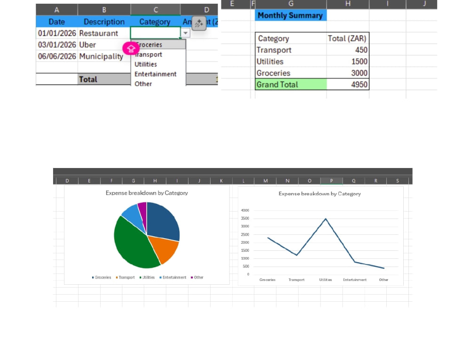Select the 01/01/2026 date cell
Viewport: 470px width, 353px height.
click(x=57, y=33)
